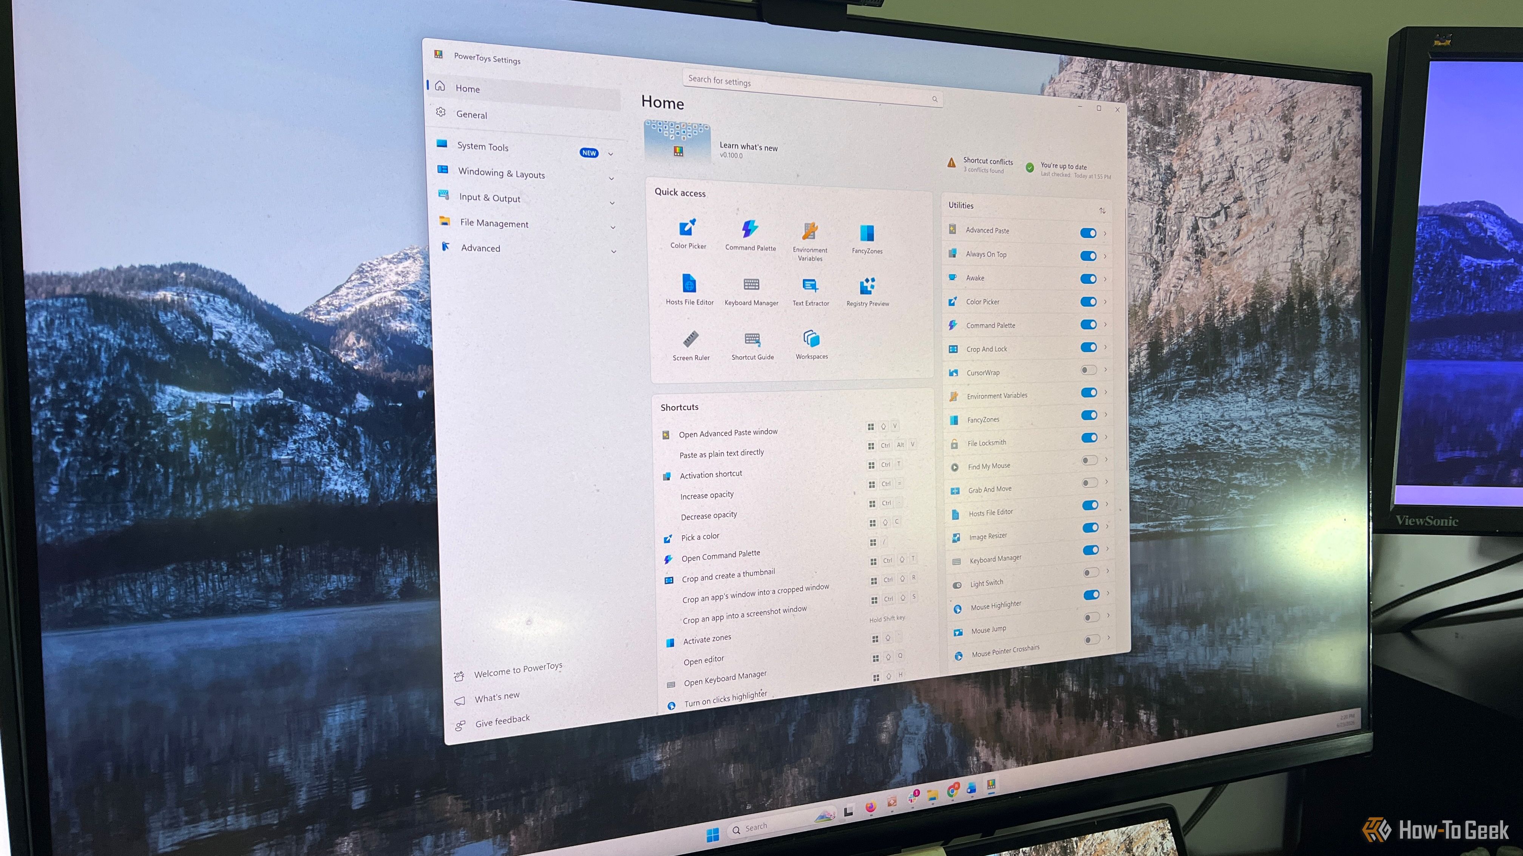Switch off the Awake toggle

click(x=1089, y=279)
